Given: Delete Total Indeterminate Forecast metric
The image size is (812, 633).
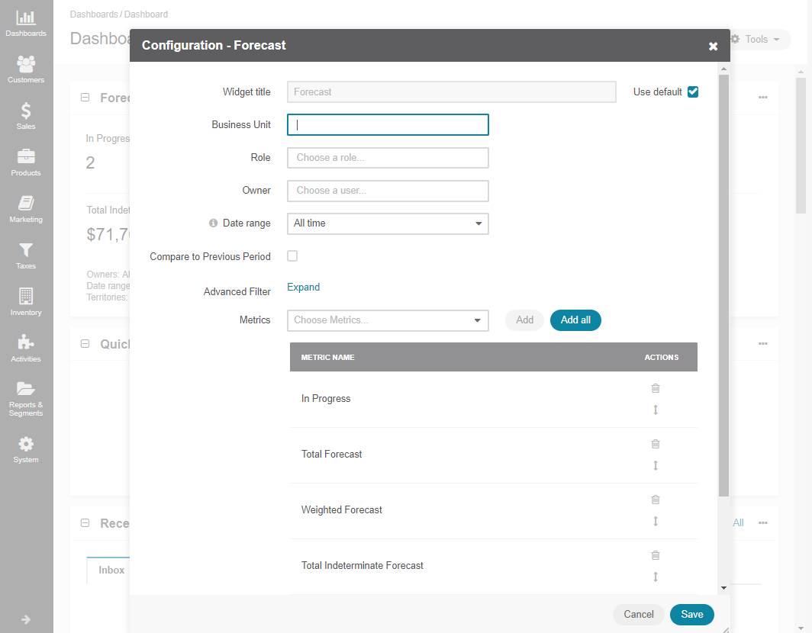Looking at the screenshot, I should [x=655, y=555].
